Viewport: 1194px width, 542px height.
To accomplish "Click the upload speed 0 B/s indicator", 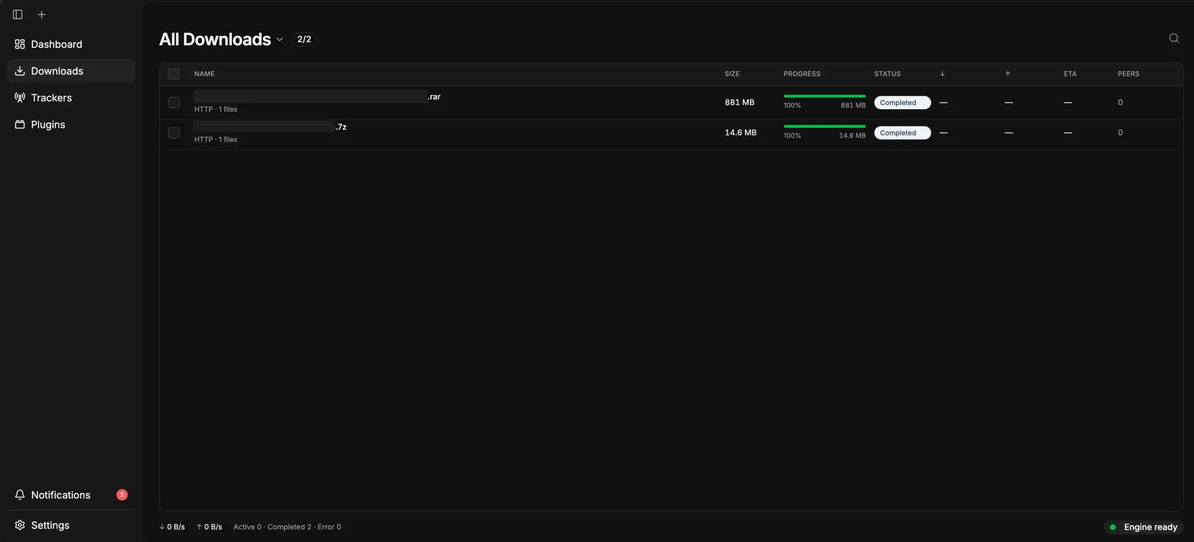I will (x=210, y=527).
